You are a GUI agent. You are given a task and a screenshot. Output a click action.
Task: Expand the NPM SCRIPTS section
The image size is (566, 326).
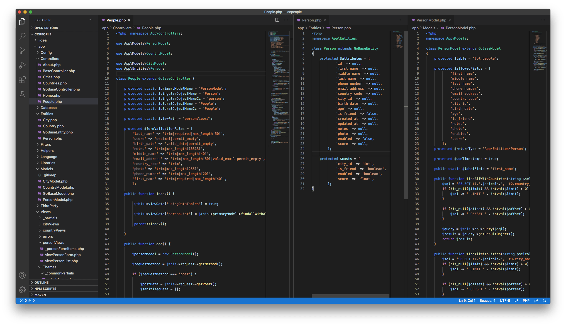tap(45, 289)
